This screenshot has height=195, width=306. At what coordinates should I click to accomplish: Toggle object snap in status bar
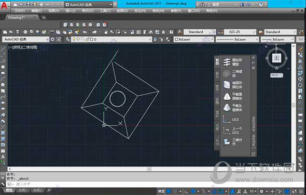221,191
